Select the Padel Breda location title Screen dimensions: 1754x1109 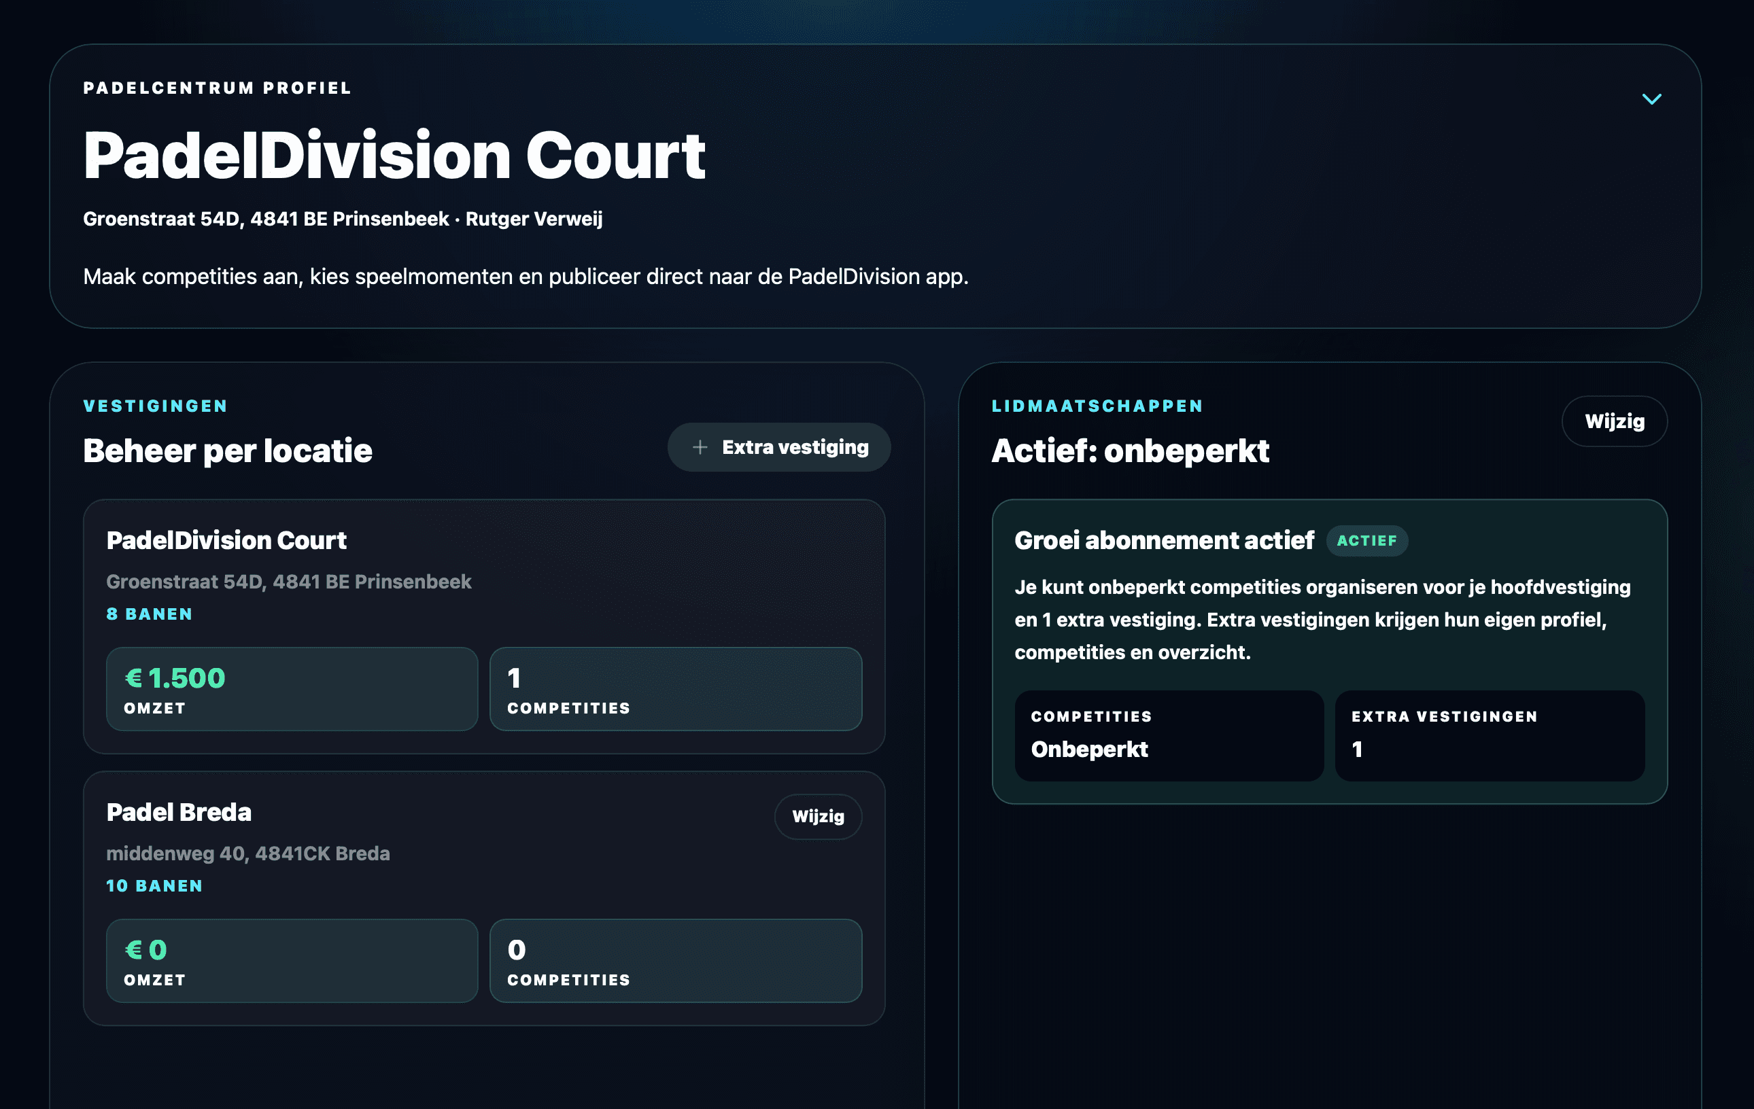179,812
